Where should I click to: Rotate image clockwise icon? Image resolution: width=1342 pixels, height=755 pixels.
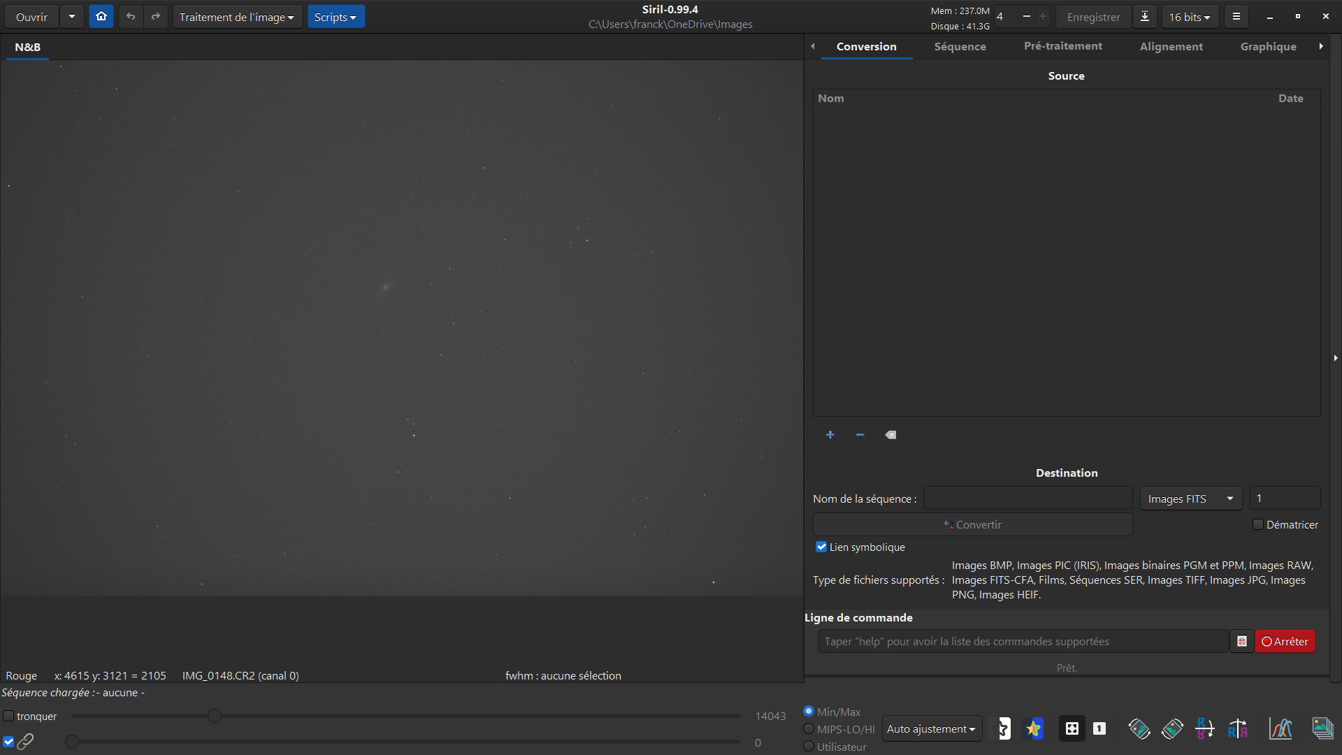pos(1172,728)
